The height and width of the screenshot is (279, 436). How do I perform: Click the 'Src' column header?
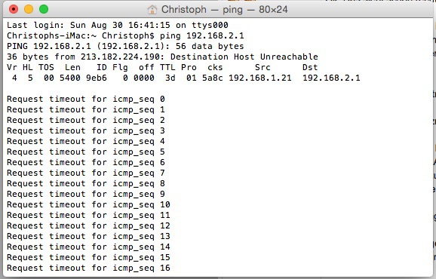pos(263,68)
